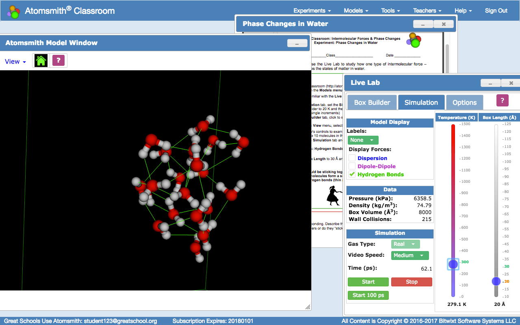Click the Wall Collisions value 215
Screen dimensions: 520x325
point(427,219)
